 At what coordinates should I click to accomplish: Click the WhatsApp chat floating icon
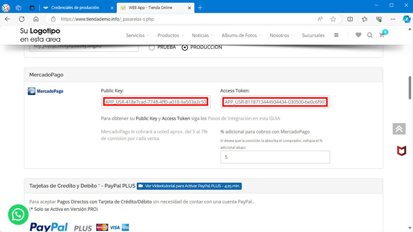point(18,214)
